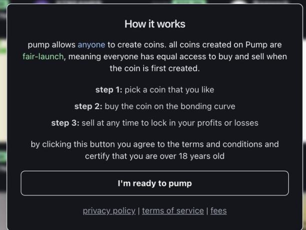306x230 pixels.
Task: Click the "the coin is first created" line
Action: coord(154,68)
